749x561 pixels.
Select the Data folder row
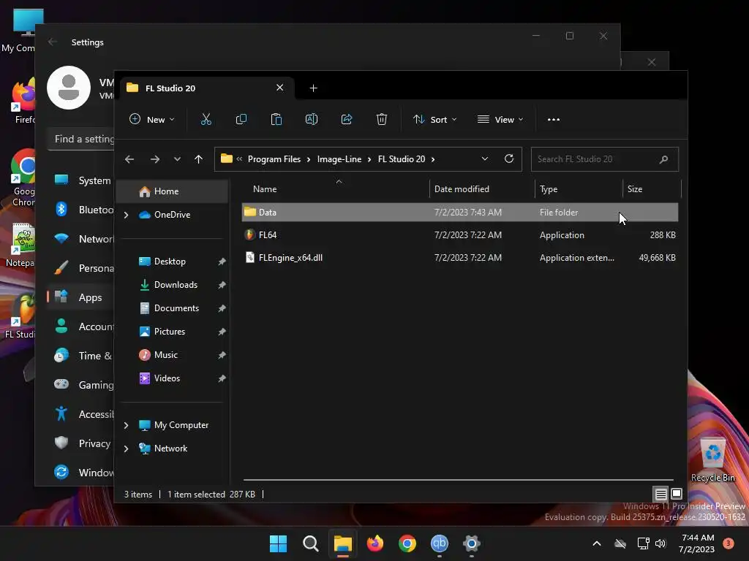(x=460, y=213)
